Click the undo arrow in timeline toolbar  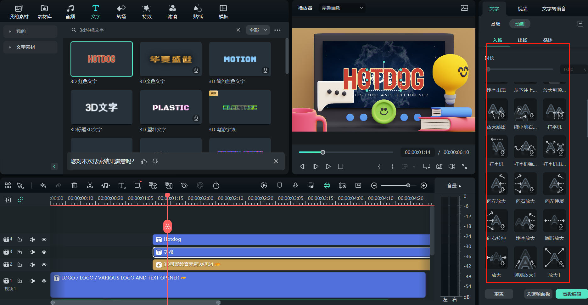tap(43, 186)
